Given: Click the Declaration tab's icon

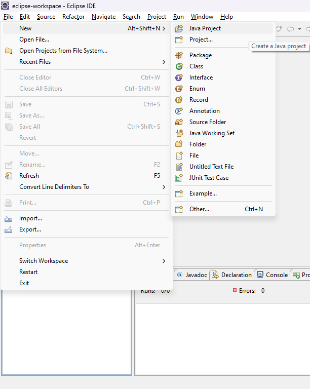Looking at the screenshot, I should pyautogui.click(x=215, y=275).
